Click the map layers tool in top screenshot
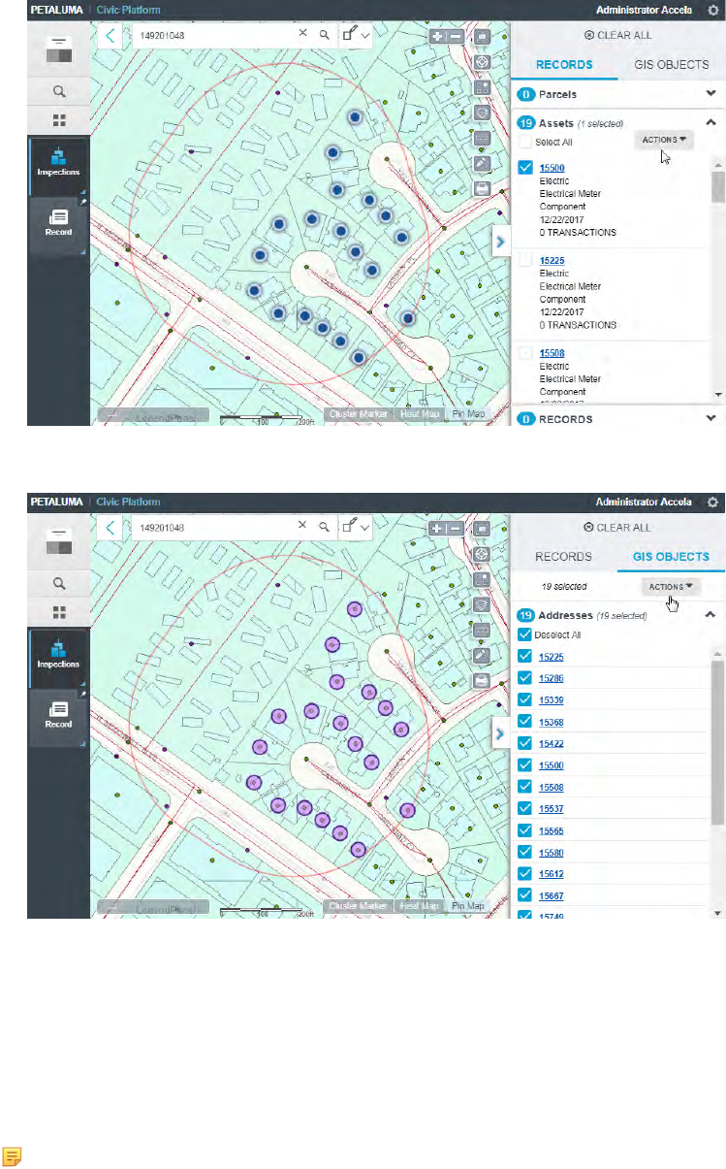This screenshot has height=1169, width=726. 481,114
